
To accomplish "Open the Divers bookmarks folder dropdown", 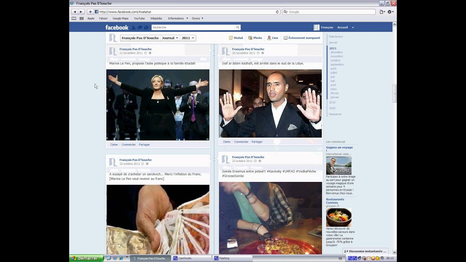I will click(x=197, y=19).
